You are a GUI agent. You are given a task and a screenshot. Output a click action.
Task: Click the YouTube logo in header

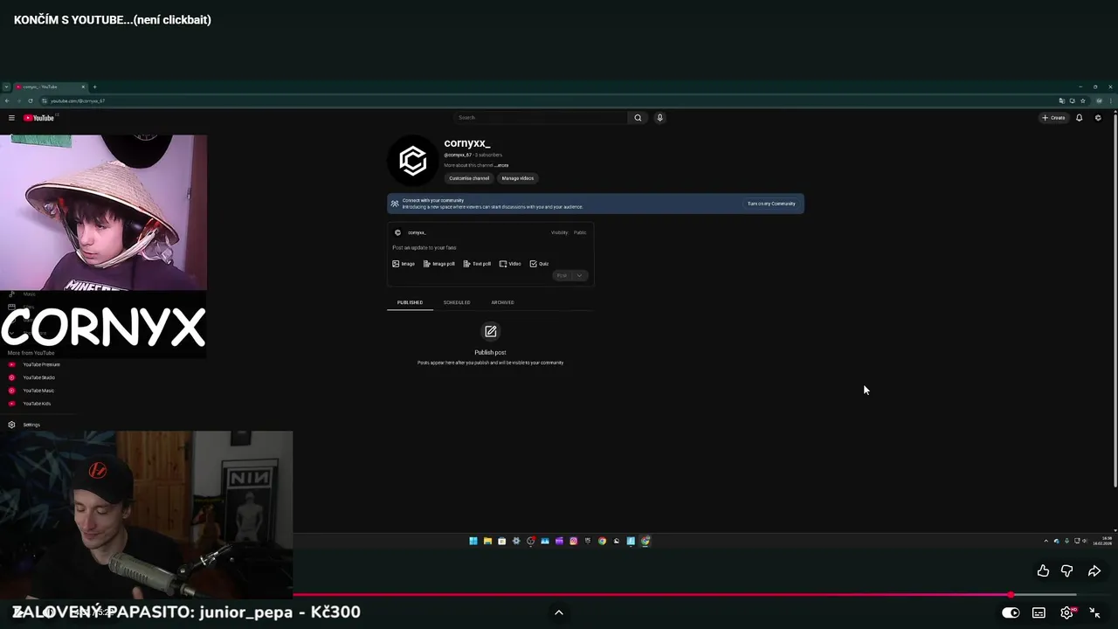click(x=39, y=118)
